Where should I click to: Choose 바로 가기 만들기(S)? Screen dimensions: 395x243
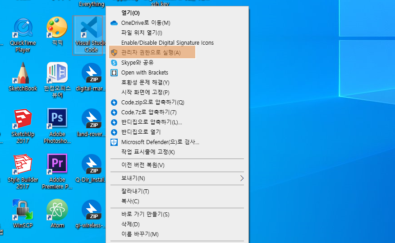(177, 214)
